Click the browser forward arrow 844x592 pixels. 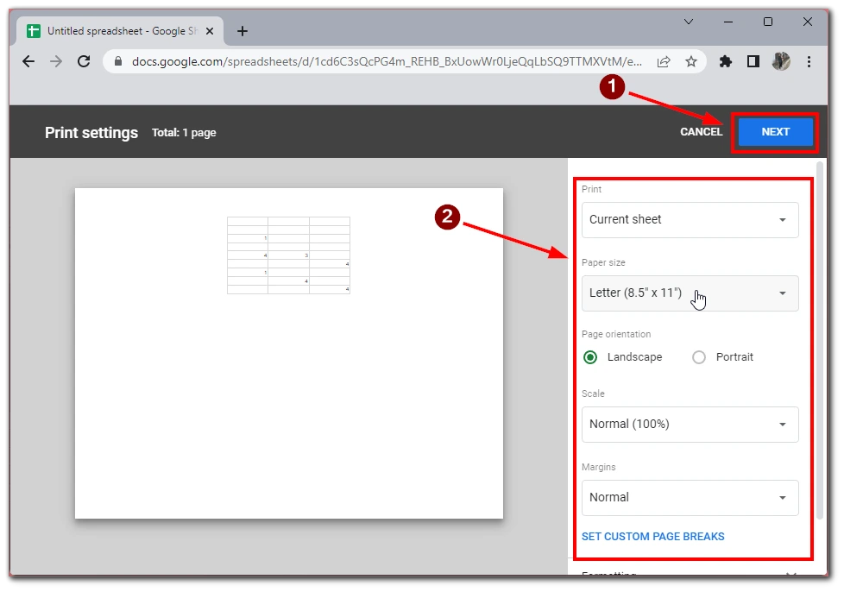pos(56,61)
